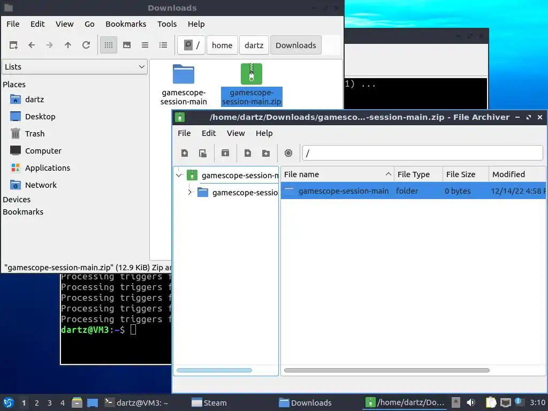Click show desktop icon in taskbar
This screenshot has height=411, width=548.
pyautogui.click(x=92, y=403)
